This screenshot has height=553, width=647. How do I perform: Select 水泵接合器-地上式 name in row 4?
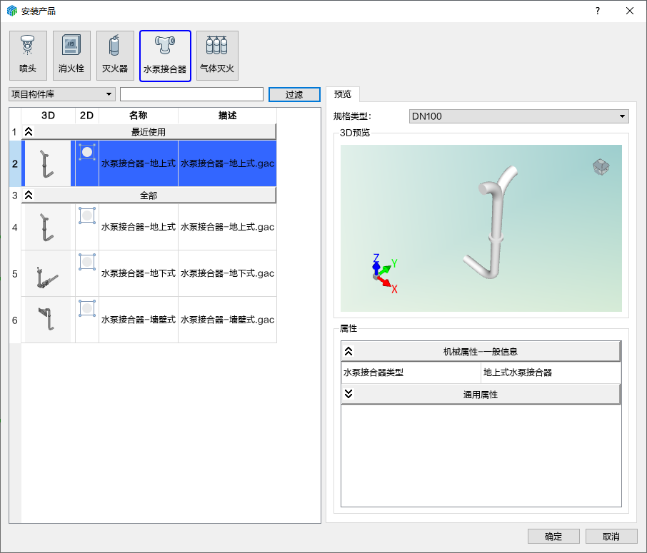coord(139,227)
